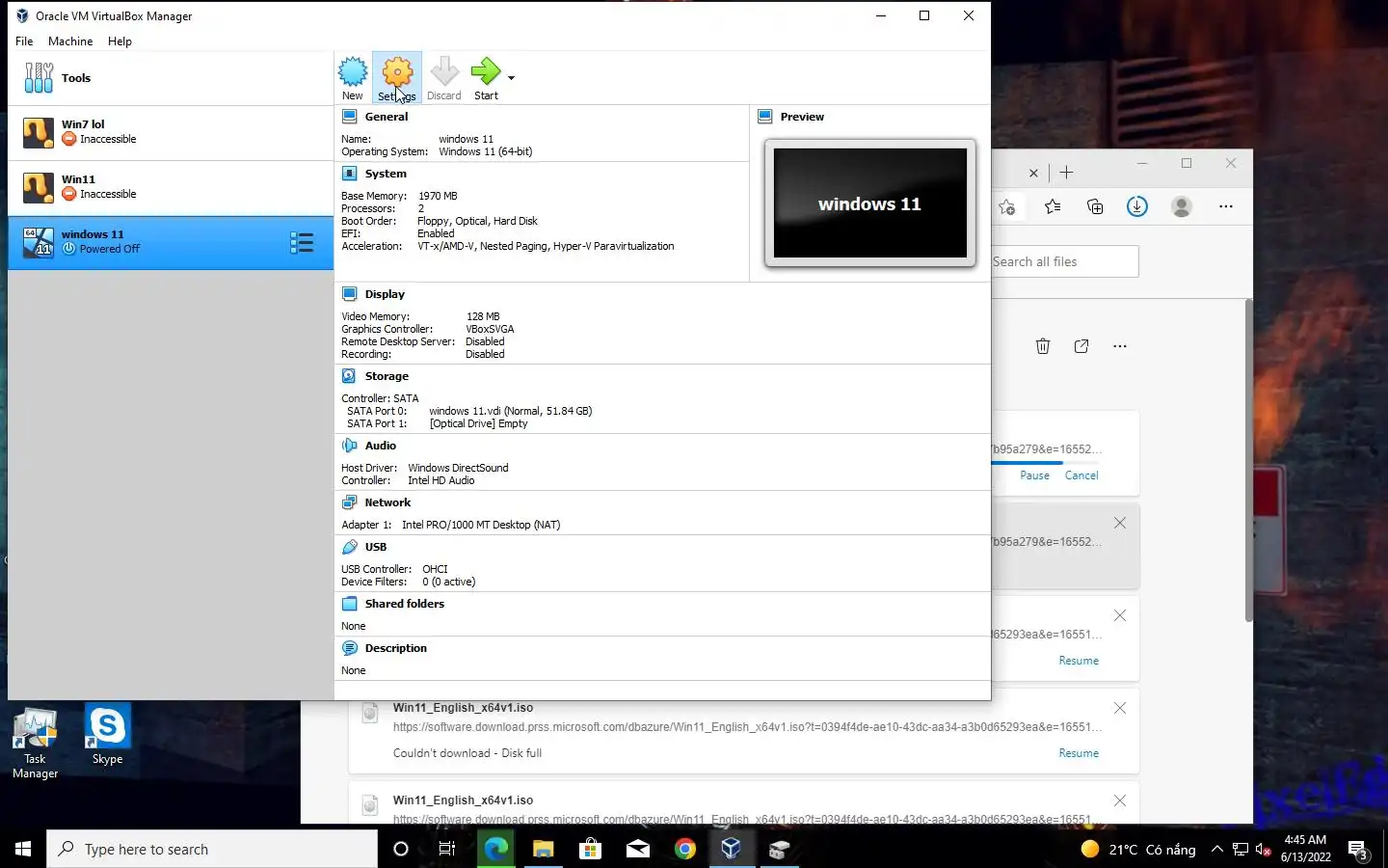
Task: Open Microsoft Store from taskbar
Action: click(590, 849)
